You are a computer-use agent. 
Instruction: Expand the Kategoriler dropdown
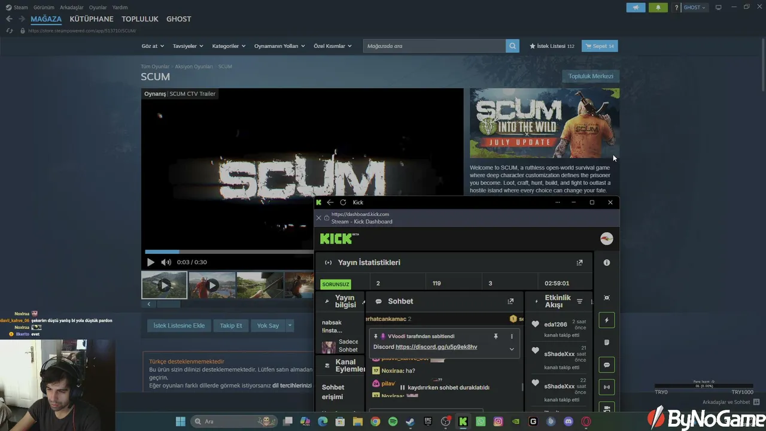(x=229, y=46)
